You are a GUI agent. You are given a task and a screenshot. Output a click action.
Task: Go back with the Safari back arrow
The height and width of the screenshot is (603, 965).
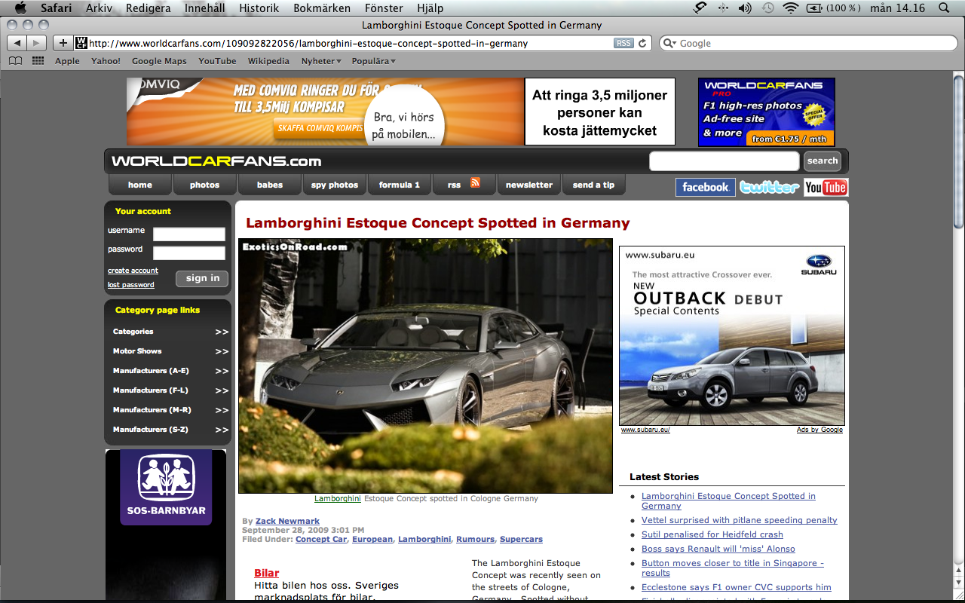click(17, 43)
